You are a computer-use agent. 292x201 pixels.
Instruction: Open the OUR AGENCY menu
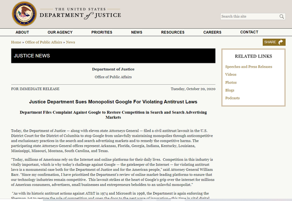pyautogui.click(x=60, y=32)
